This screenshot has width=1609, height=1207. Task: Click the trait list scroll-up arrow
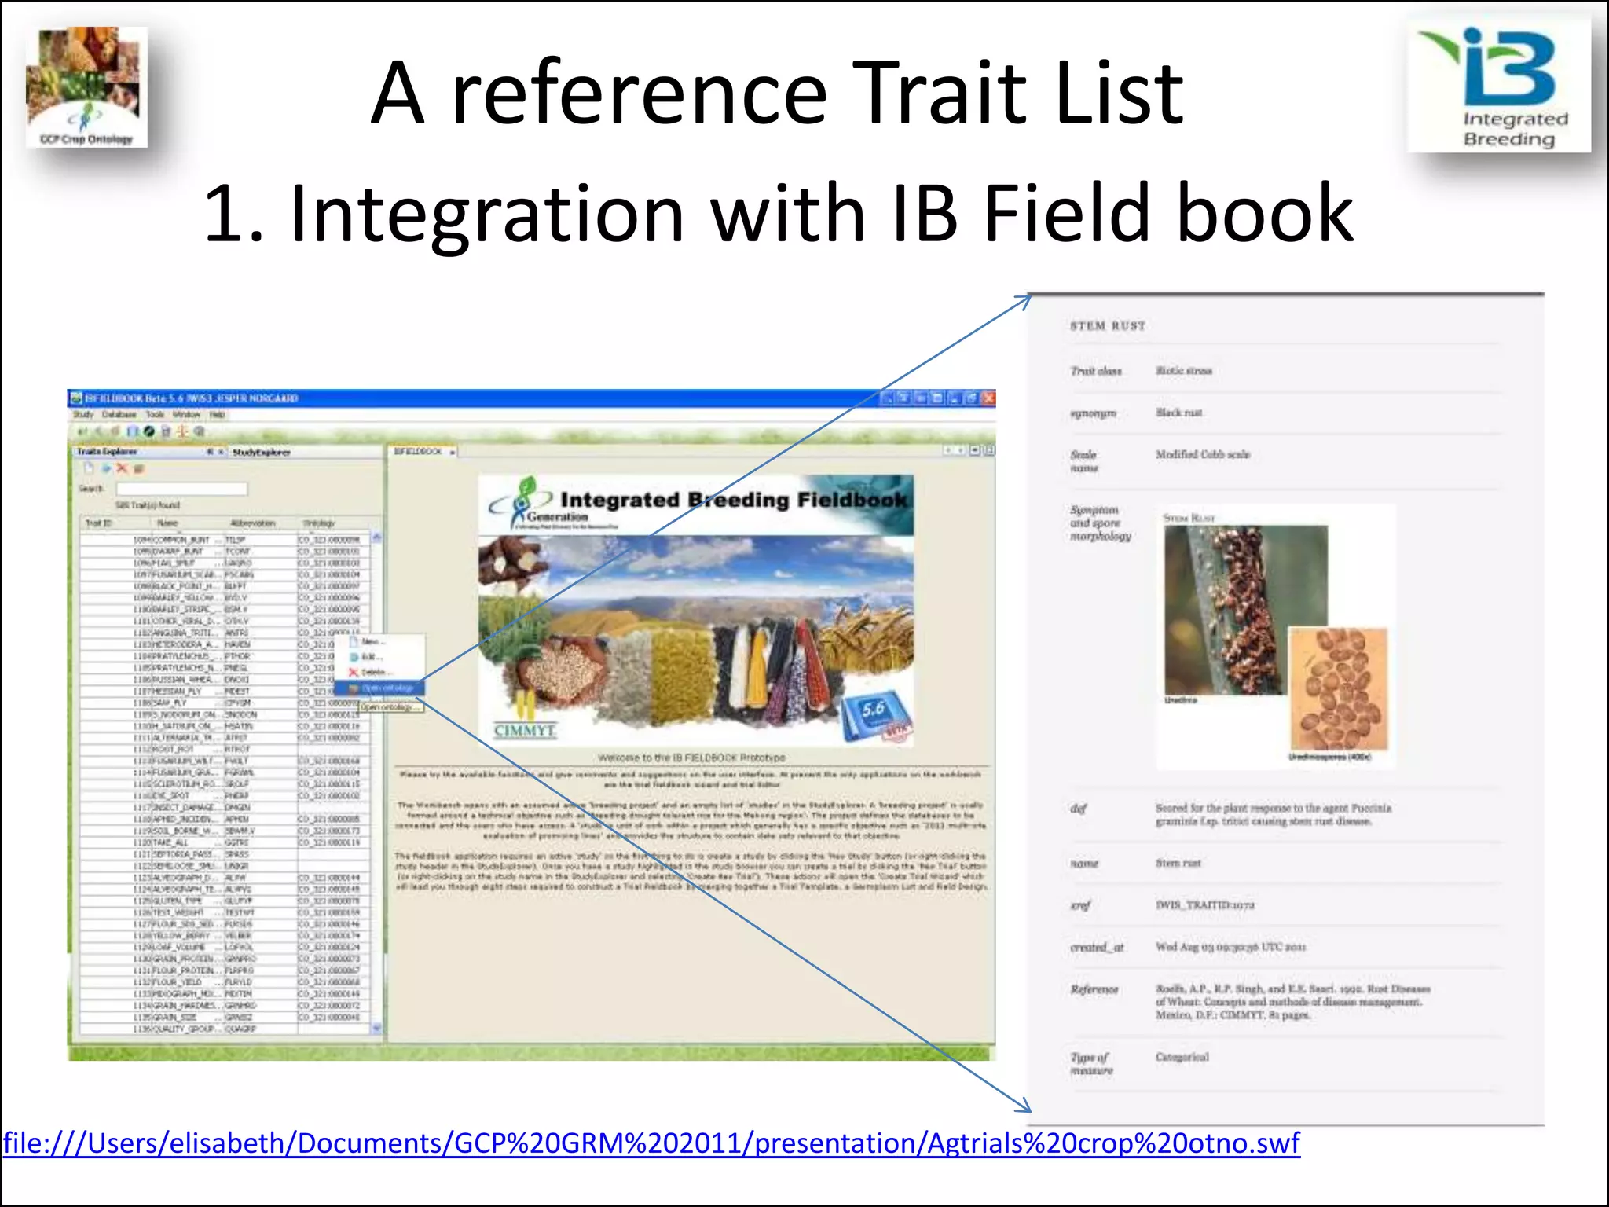tap(376, 537)
